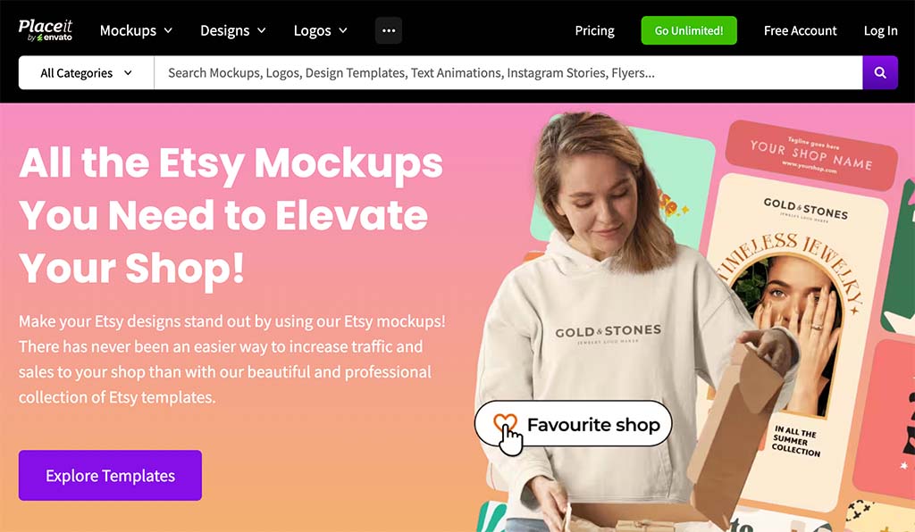The width and height of the screenshot is (915, 532).
Task: Click the Favourite shop pill badge
Action: click(x=573, y=424)
